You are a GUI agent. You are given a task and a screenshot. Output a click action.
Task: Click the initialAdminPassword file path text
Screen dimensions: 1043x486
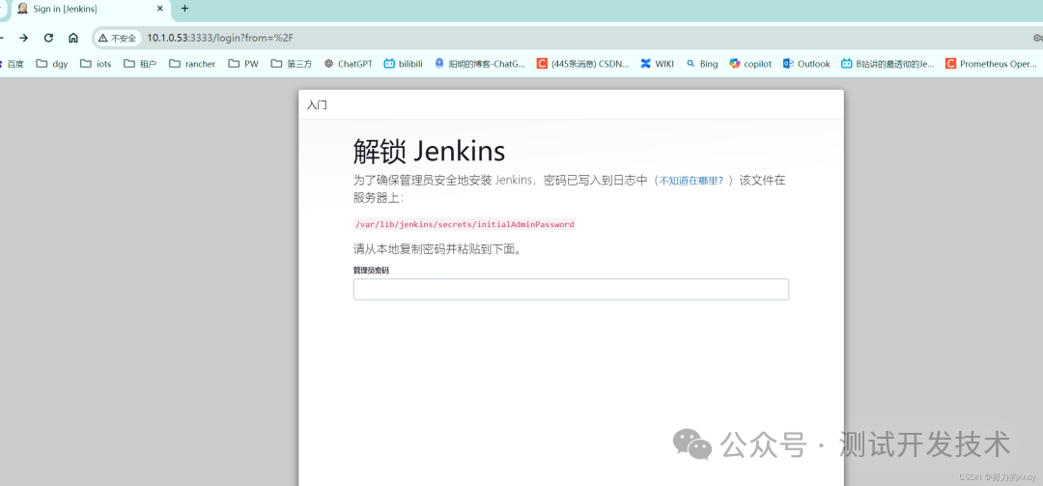pos(465,224)
